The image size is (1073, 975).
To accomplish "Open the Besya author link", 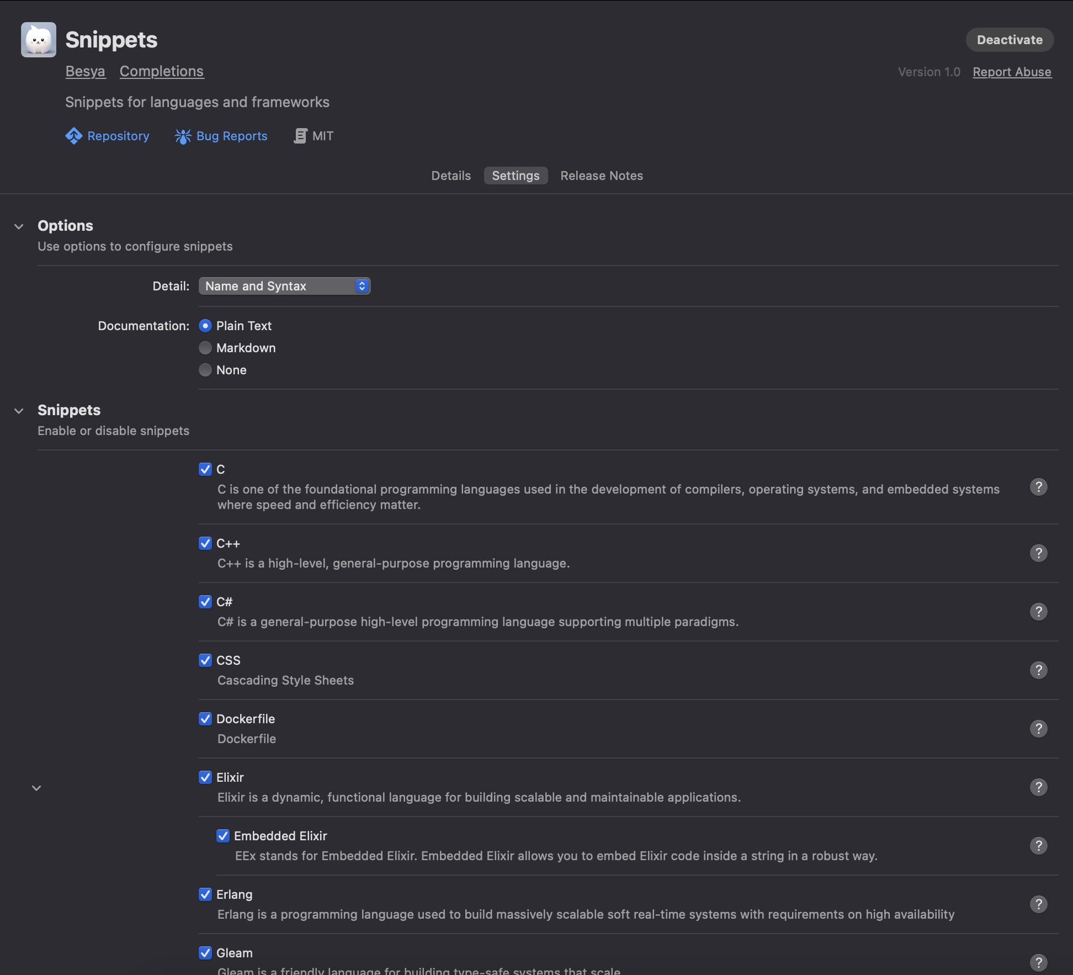I will (85, 71).
